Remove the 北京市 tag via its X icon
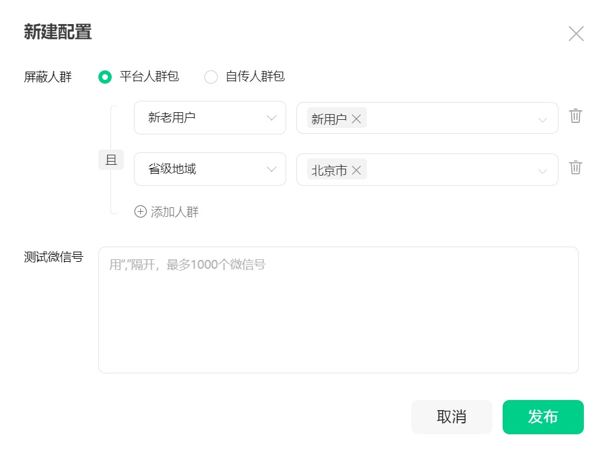The image size is (608, 452). (x=356, y=169)
